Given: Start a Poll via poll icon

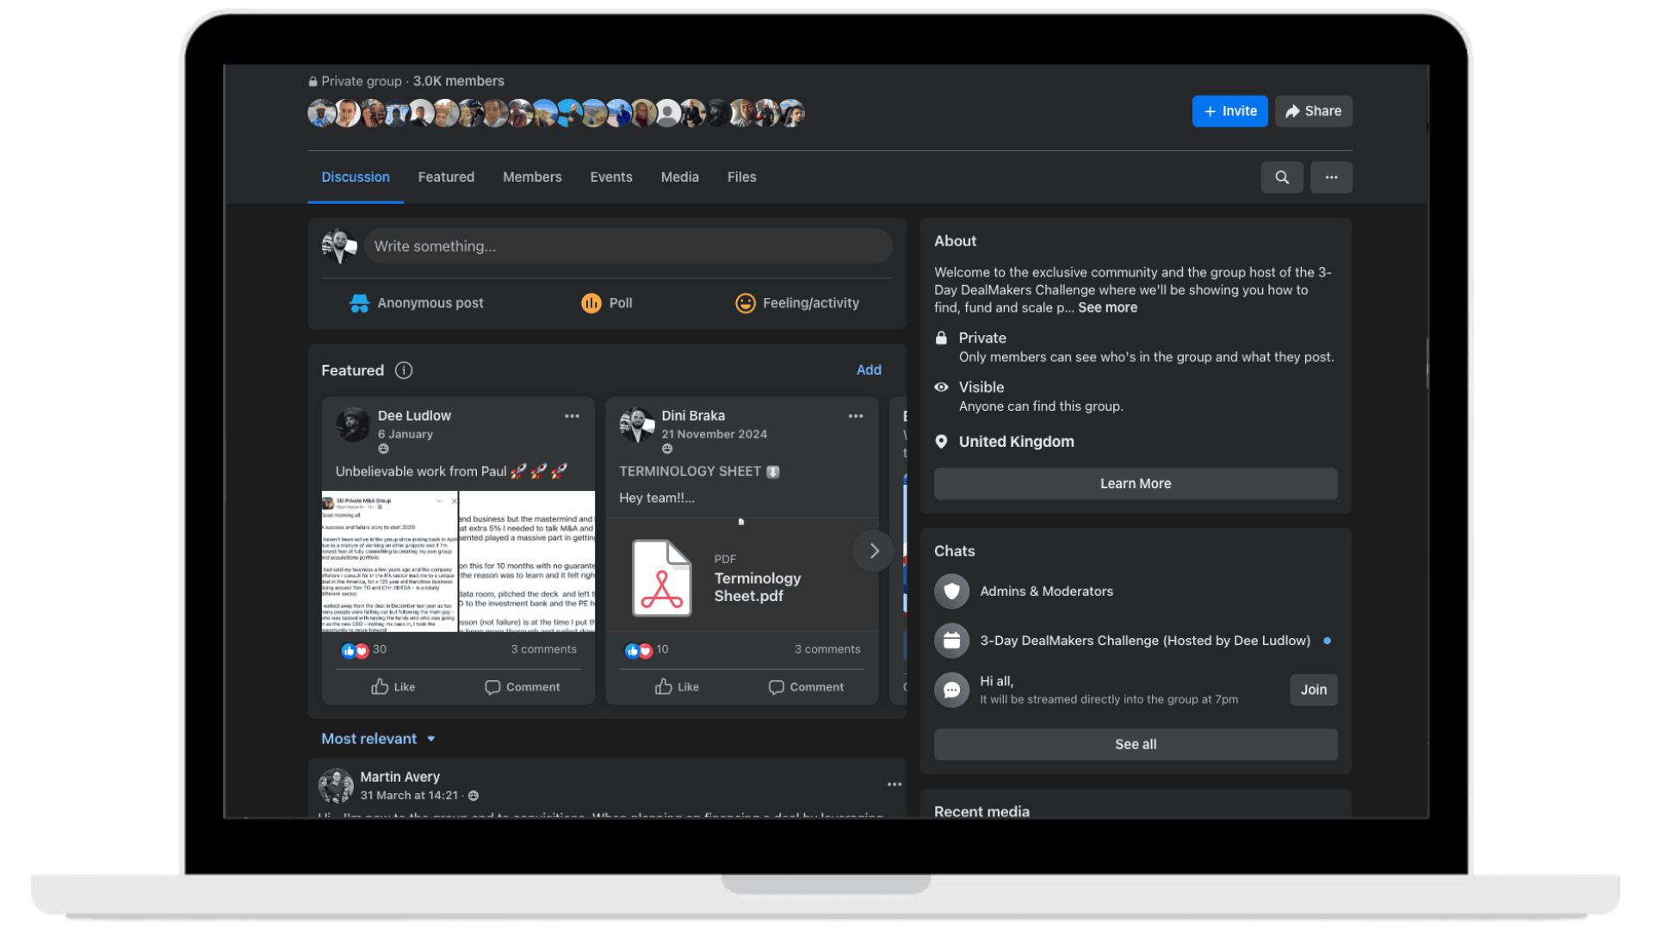Looking at the screenshot, I should click(591, 303).
